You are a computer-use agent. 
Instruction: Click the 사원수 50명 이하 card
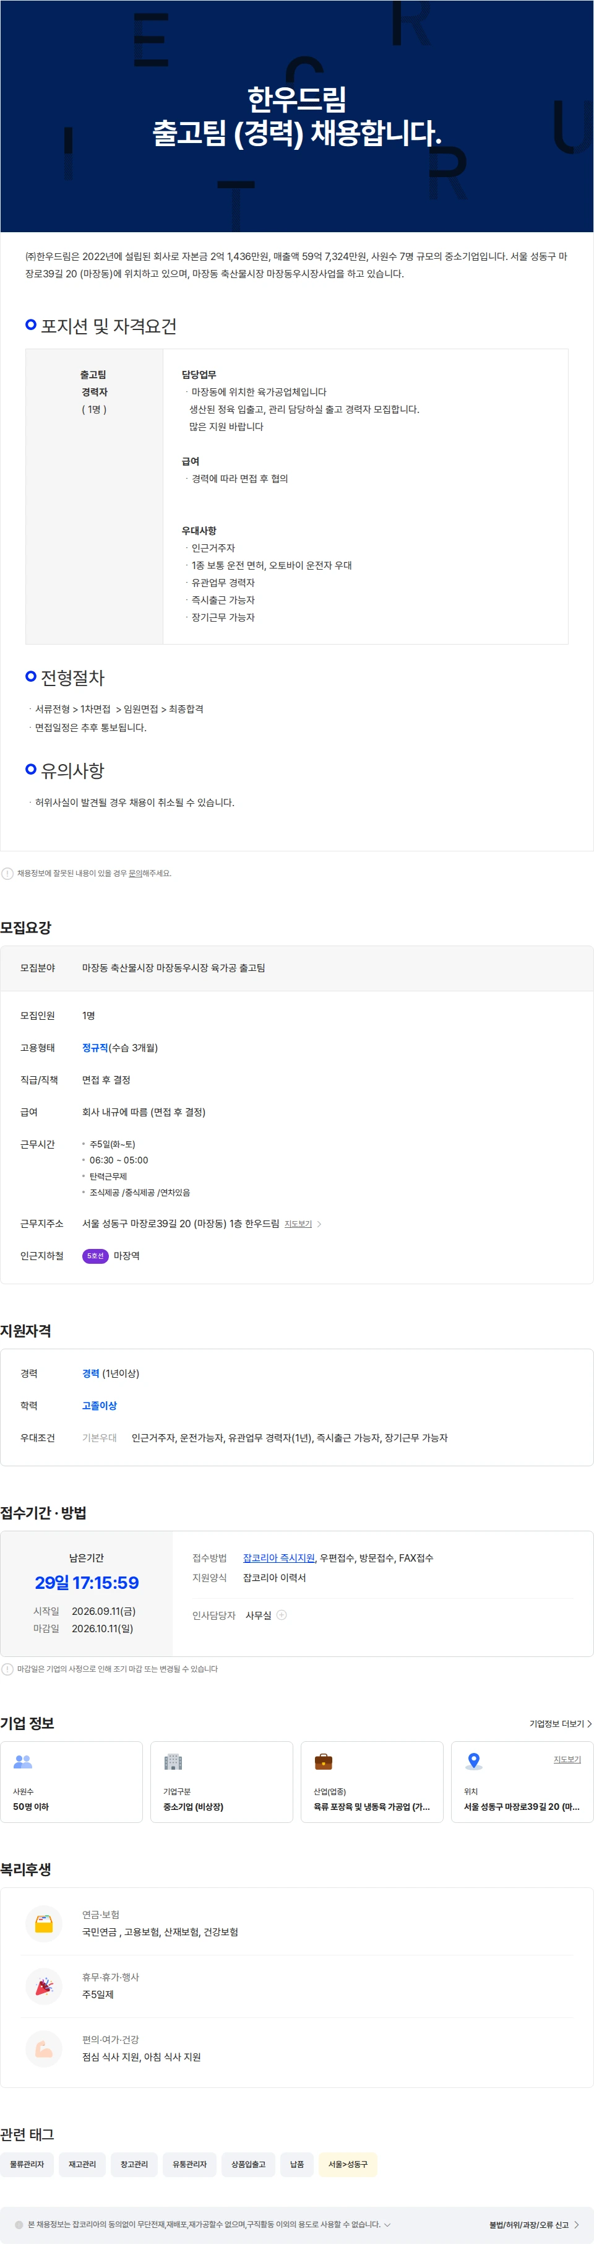(x=71, y=1782)
